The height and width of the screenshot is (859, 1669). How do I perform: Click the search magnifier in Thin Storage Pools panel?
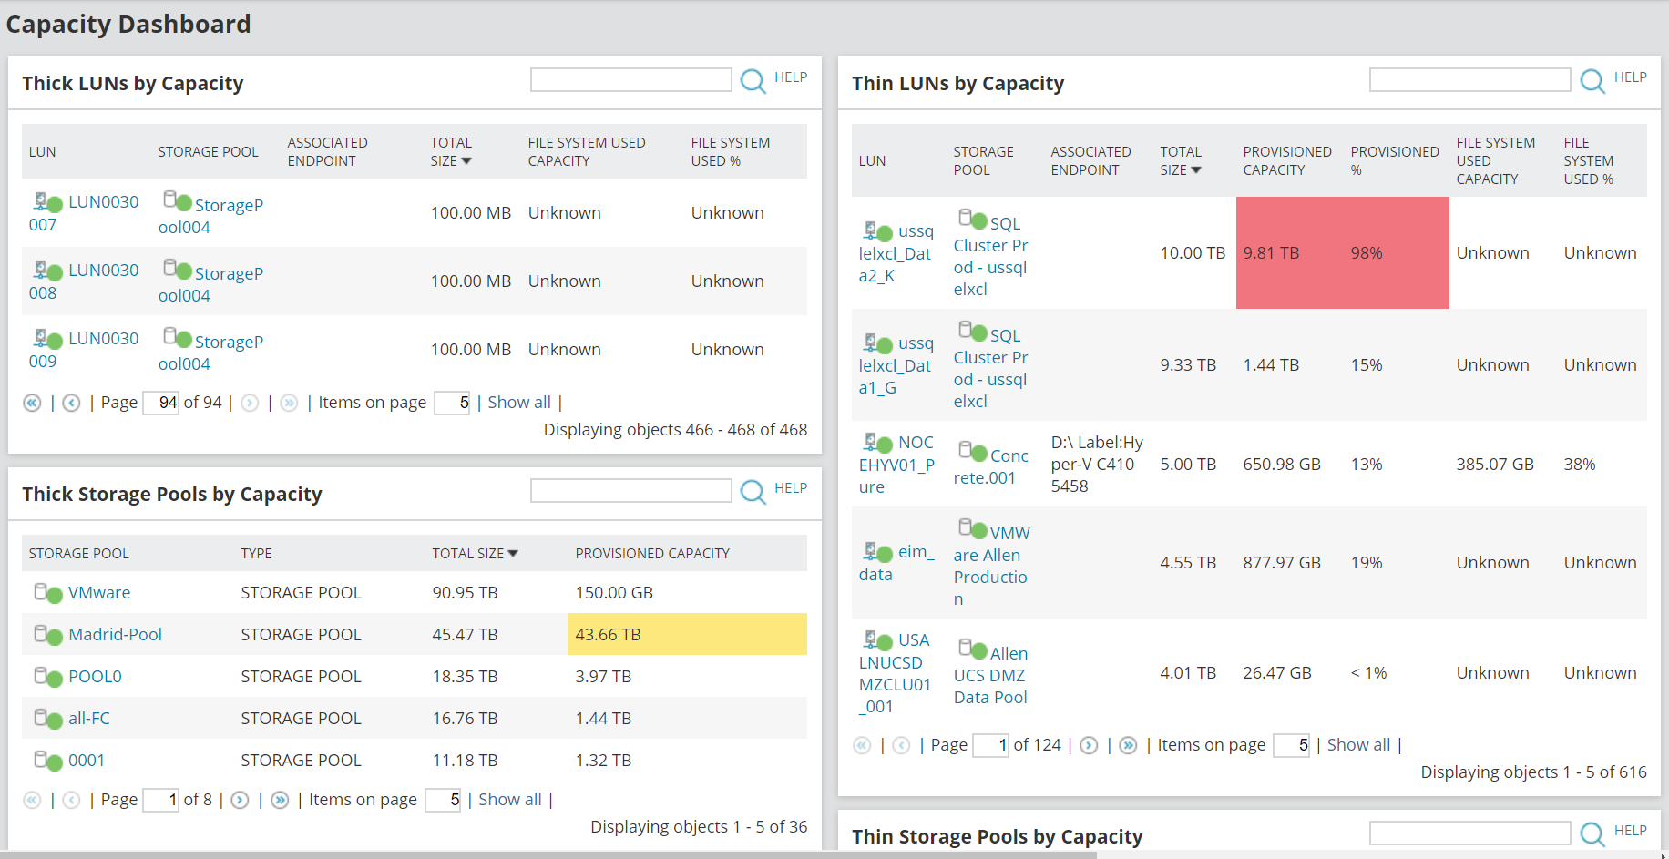tap(1592, 834)
